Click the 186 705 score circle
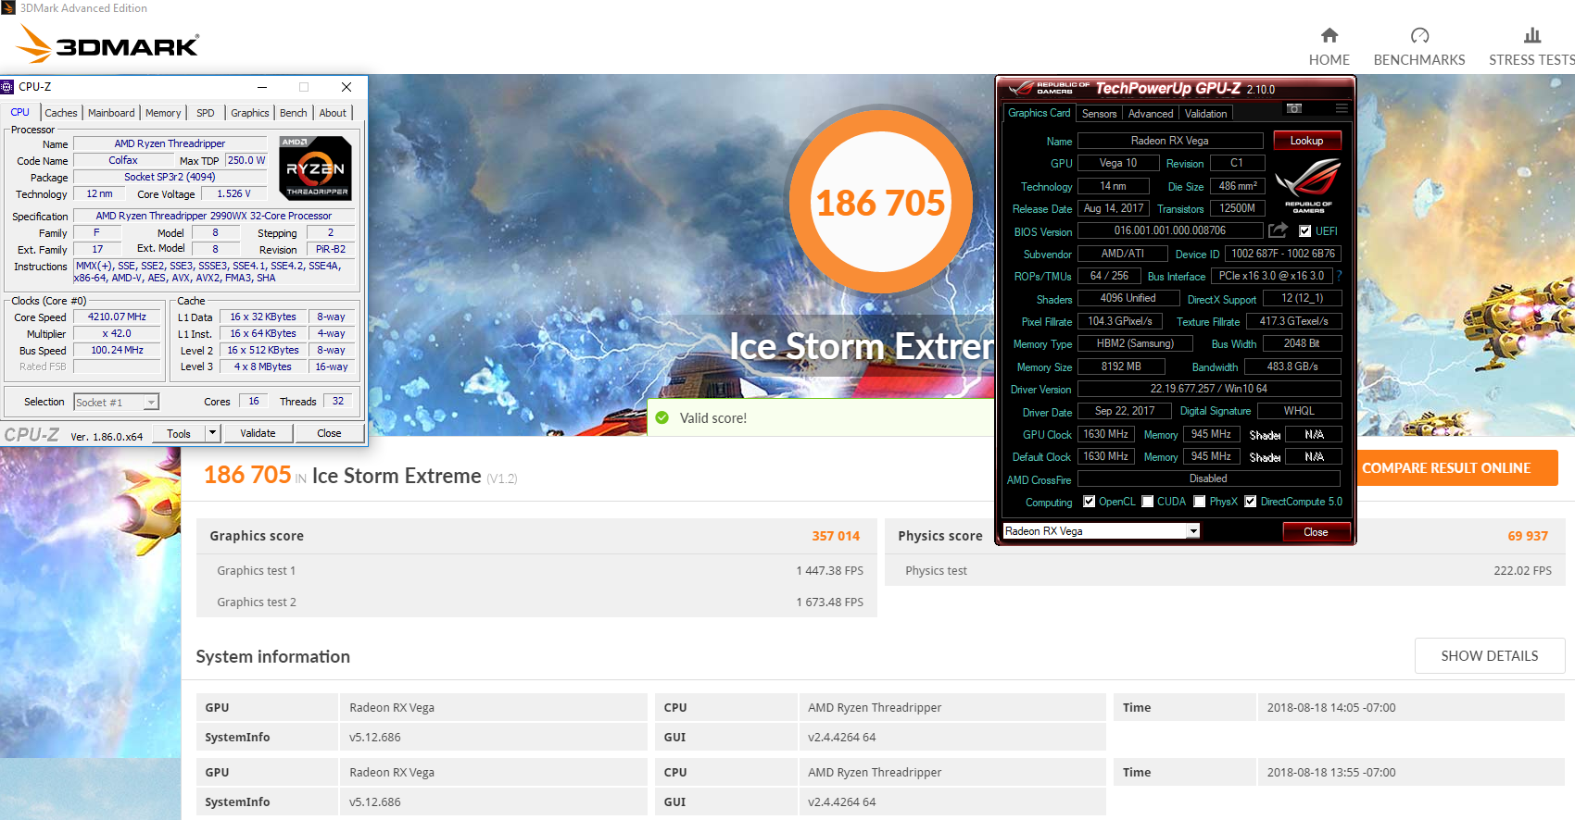This screenshot has width=1575, height=820. (x=880, y=202)
